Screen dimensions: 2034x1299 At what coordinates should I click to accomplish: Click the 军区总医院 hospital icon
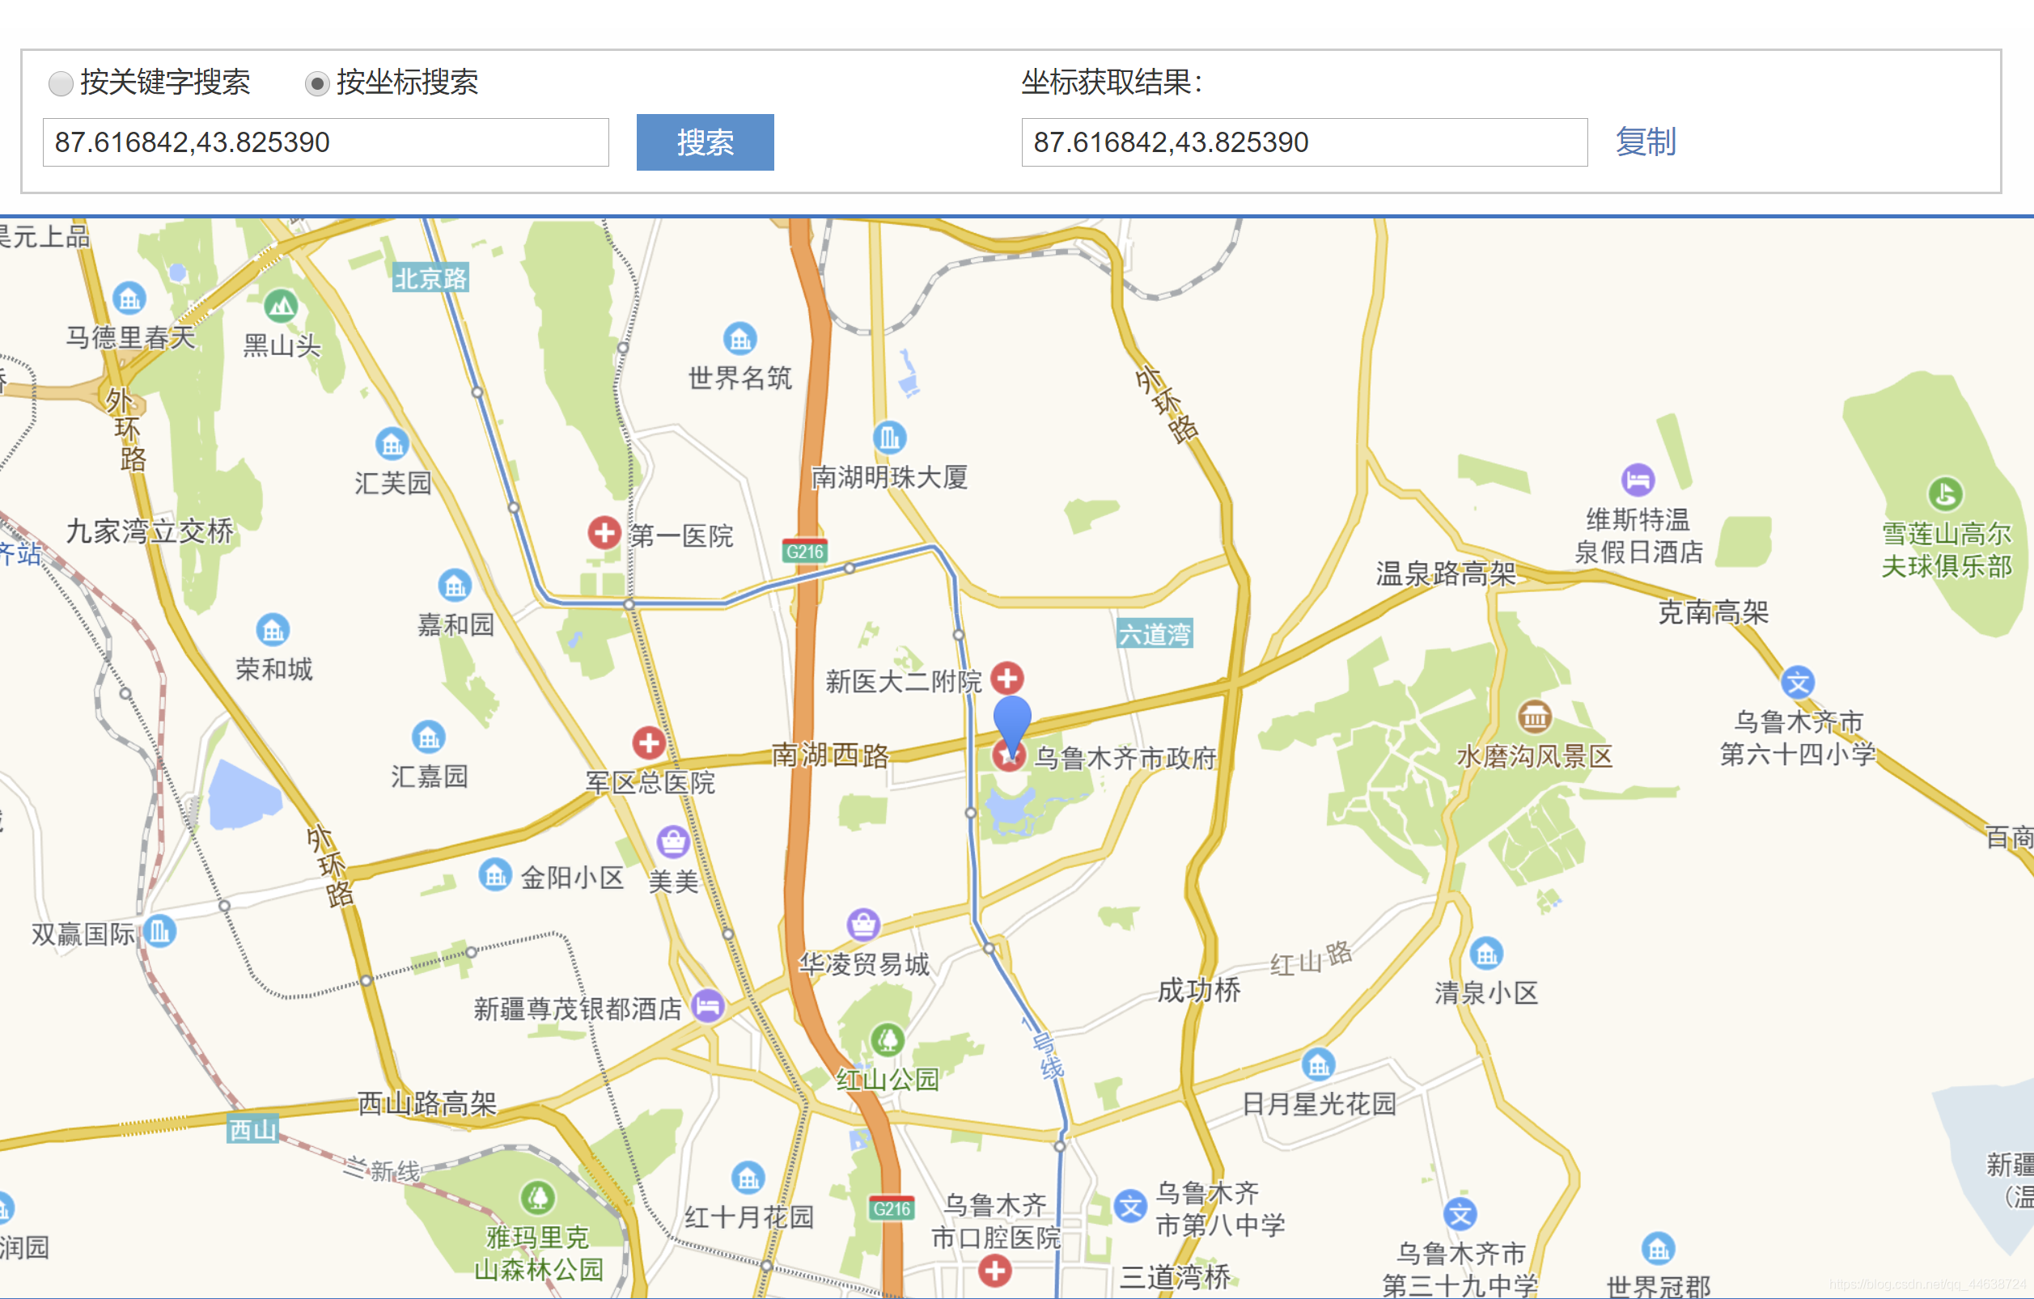[x=649, y=743]
